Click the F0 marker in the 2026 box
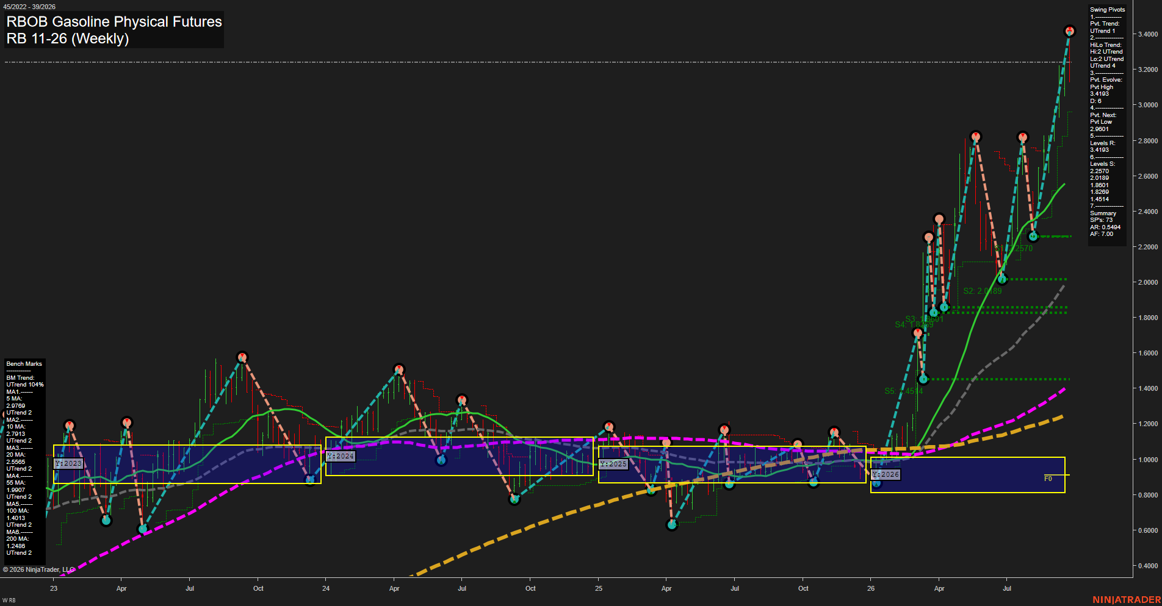1162x606 pixels. coord(1048,479)
